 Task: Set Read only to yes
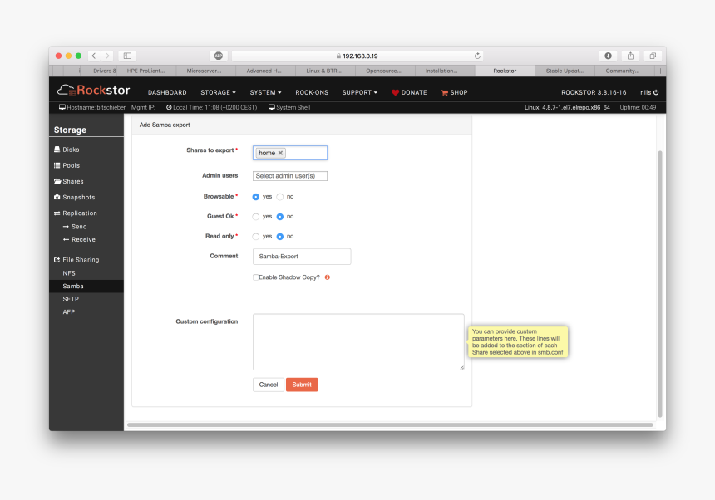tap(256, 237)
